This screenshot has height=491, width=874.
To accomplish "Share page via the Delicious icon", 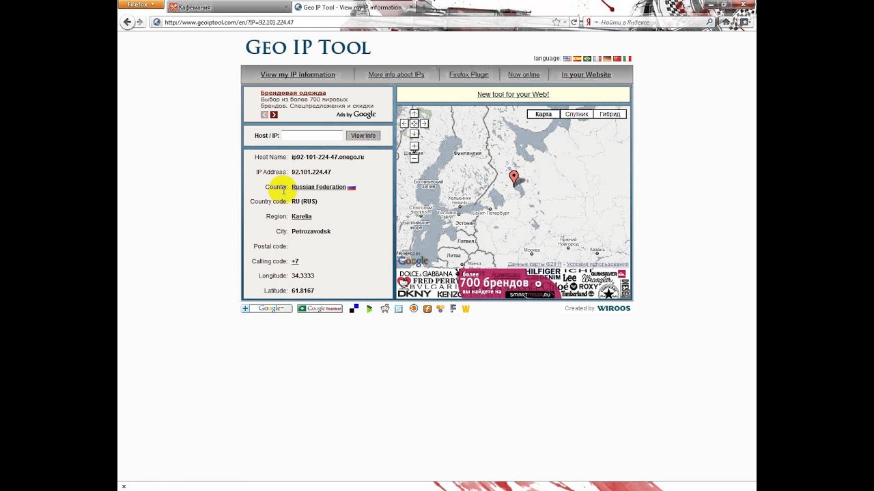I will coord(354,309).
